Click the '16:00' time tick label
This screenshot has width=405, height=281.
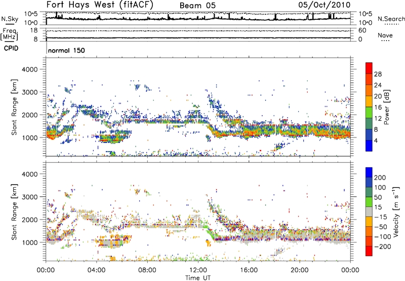pyautogui.click(x=249, y=270)
